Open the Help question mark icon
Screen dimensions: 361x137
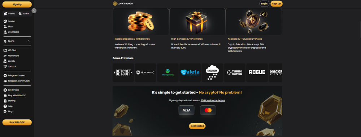pos(5,106)
